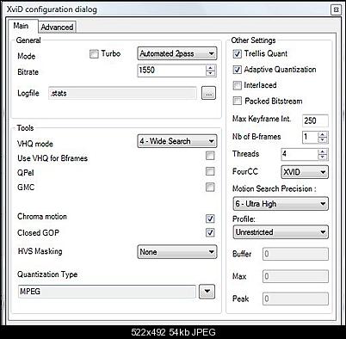Open the Profile dropdown showing Unrestricted
Screen dimensions: 346x339
tap(281, 232)
